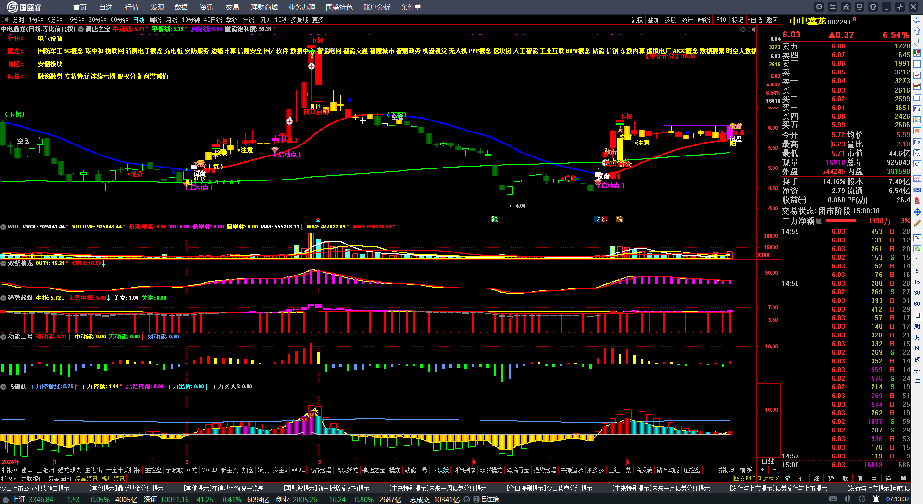Click the blue up arrow in right sidebar
The width and height of the screenshot is (923, 504).
click(917, 31)
